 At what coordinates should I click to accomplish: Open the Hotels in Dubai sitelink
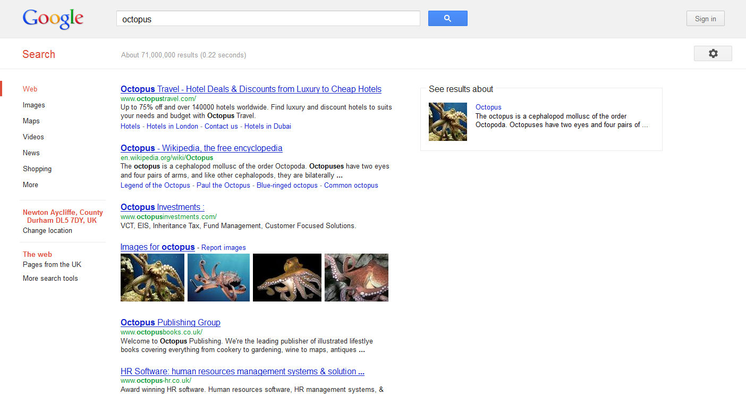268,126
